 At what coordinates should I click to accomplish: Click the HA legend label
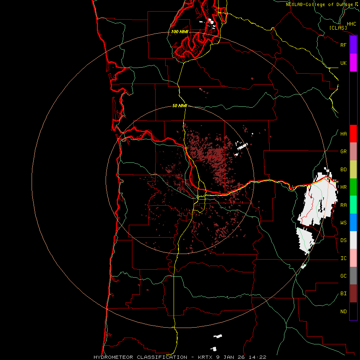point(343,134)
